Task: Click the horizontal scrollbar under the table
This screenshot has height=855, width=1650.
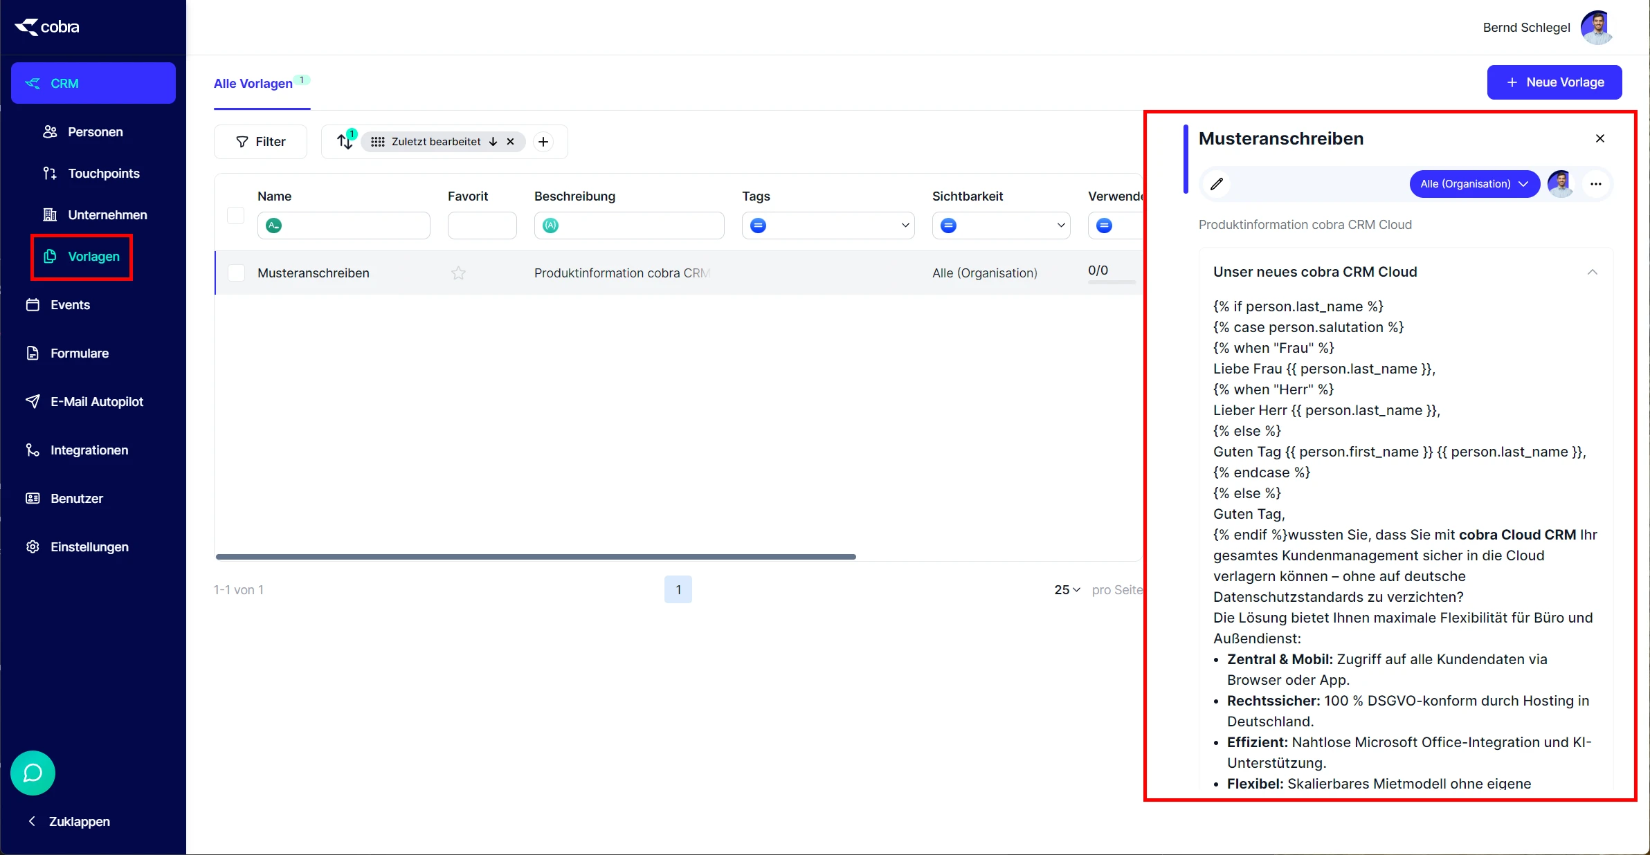Action: 536,556
